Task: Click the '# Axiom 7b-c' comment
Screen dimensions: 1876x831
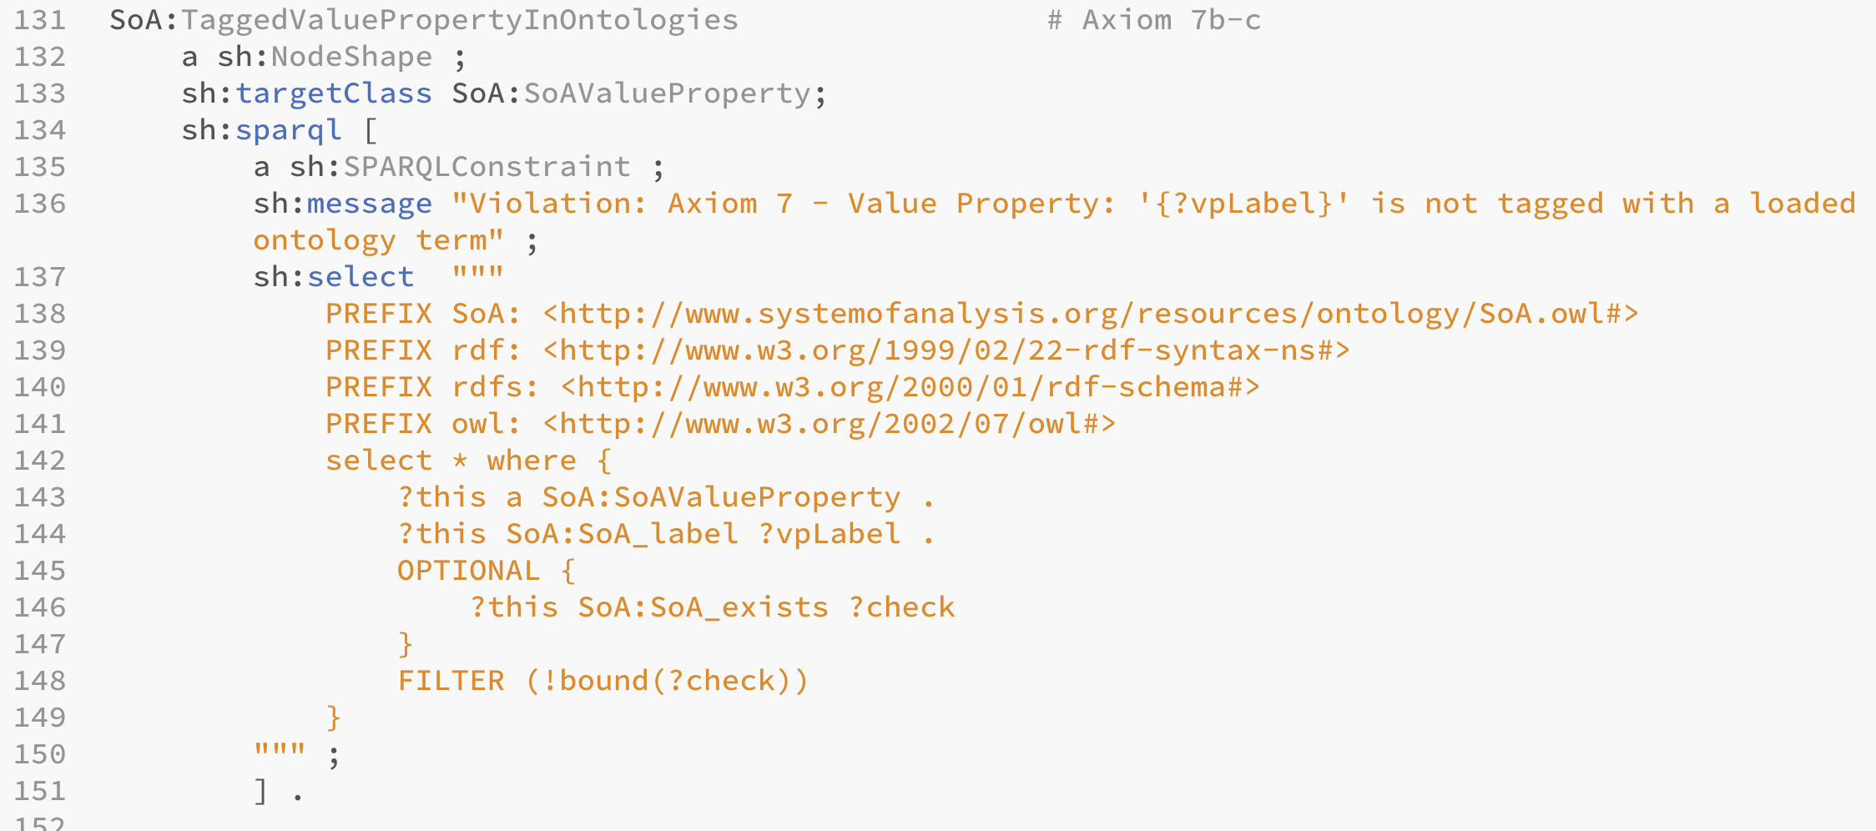Action: tap(1154, 20)
